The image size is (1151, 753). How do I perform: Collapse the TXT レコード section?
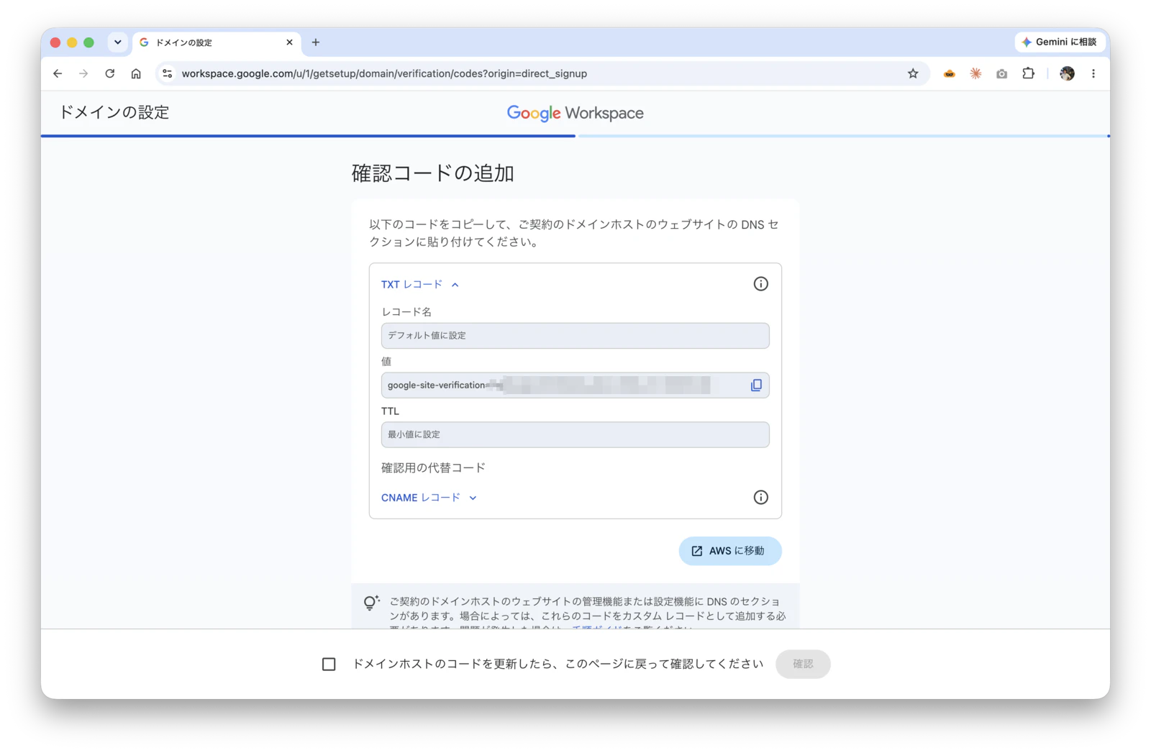pyautogui.click(x=420, y=285)
